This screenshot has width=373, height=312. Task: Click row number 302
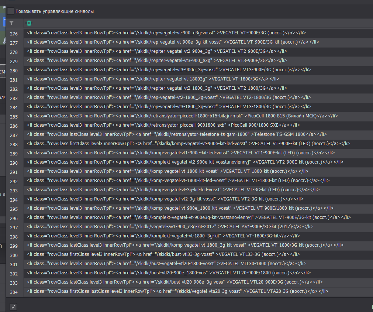[x=14, y=274]
